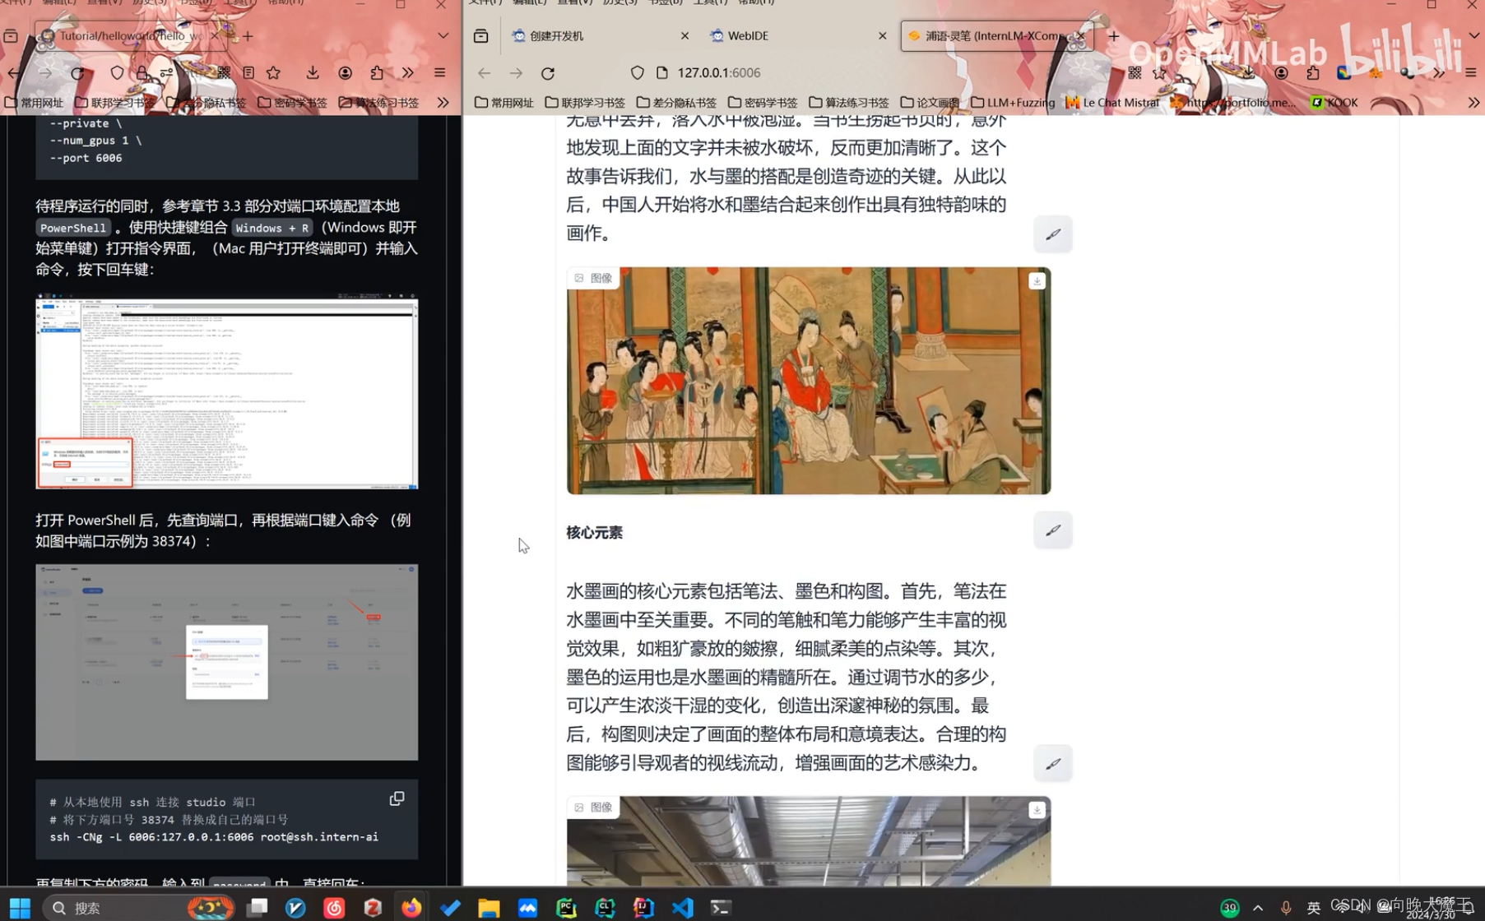The height and width of the screenshot is (921, 1485).
Task: Open Visual Studio Code from the taskbar
Action: tap(682, 907)
